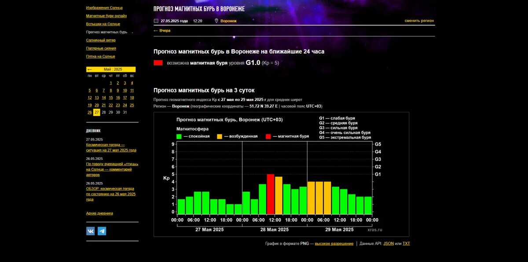Click orange возбужденная legend swatch
This screenshot has height=262, width=528.
220,136
